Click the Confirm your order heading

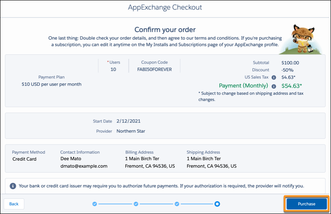click(165, 29)
